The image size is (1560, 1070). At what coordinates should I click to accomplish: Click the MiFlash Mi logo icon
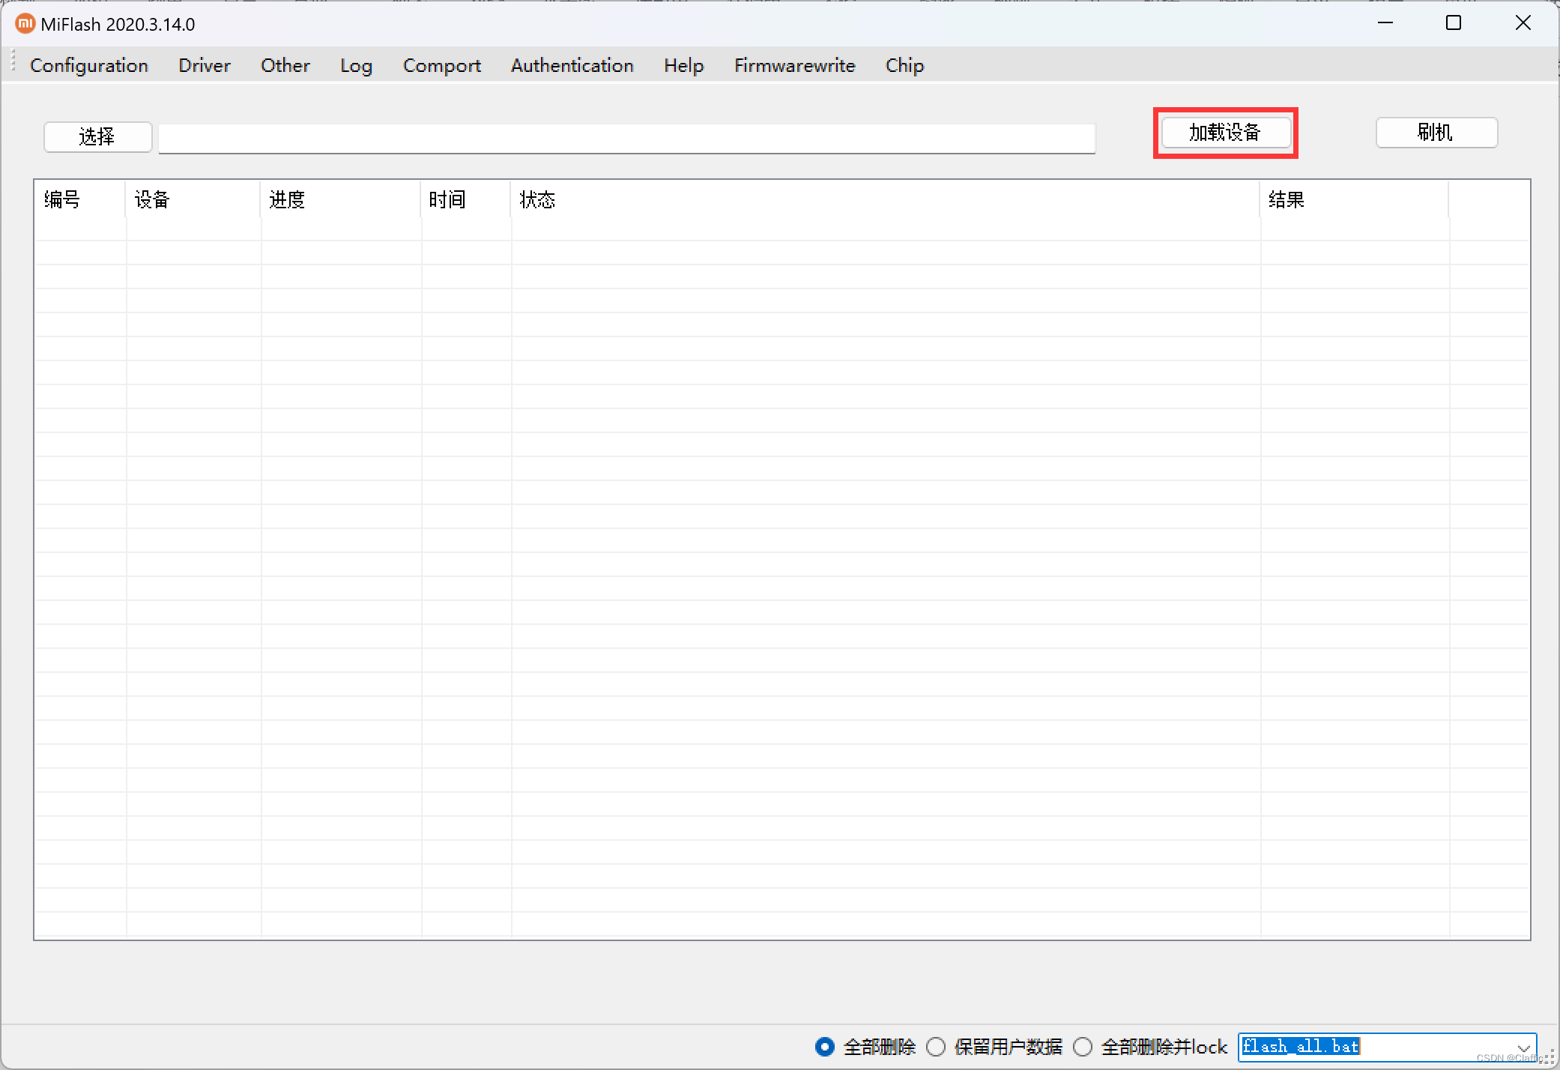(25, 24)
